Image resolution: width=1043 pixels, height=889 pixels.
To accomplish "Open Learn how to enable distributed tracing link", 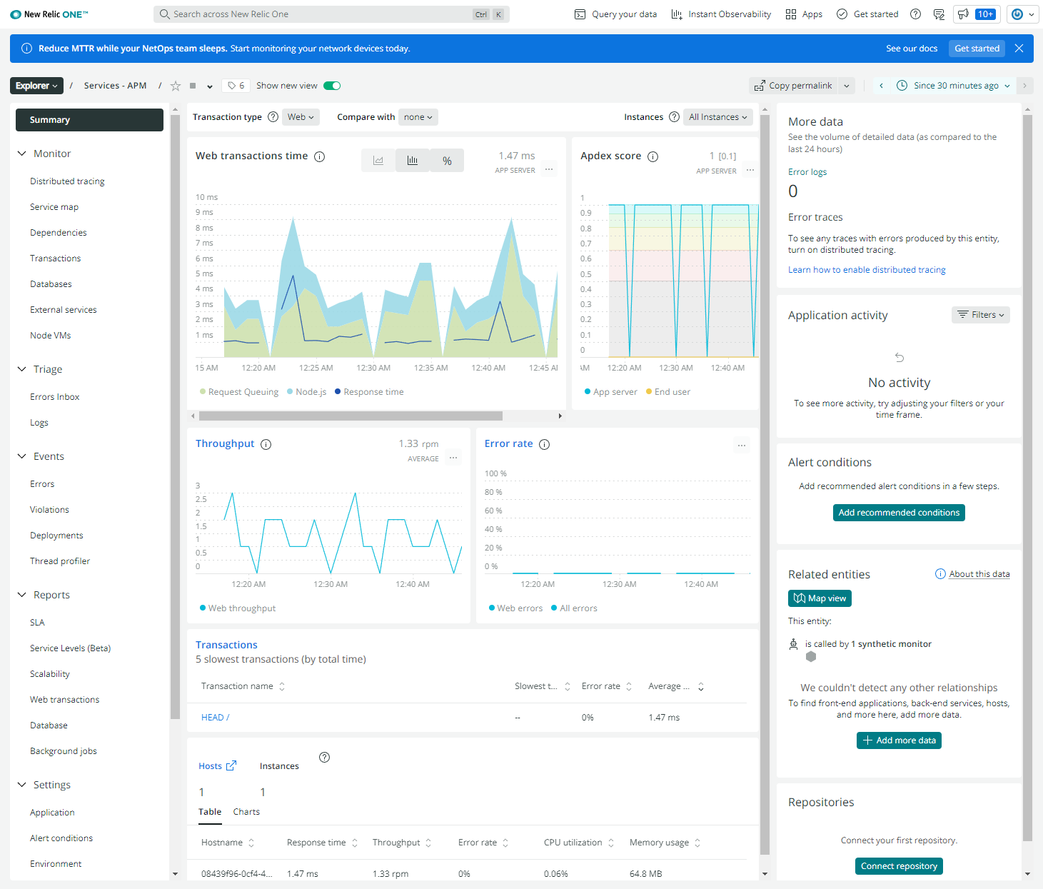I will (867, 270).
